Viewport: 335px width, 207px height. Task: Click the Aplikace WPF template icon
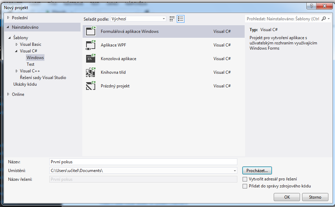coord(91,45)
